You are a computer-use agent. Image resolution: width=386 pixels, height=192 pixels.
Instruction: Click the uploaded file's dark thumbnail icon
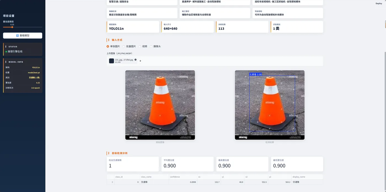111,61
